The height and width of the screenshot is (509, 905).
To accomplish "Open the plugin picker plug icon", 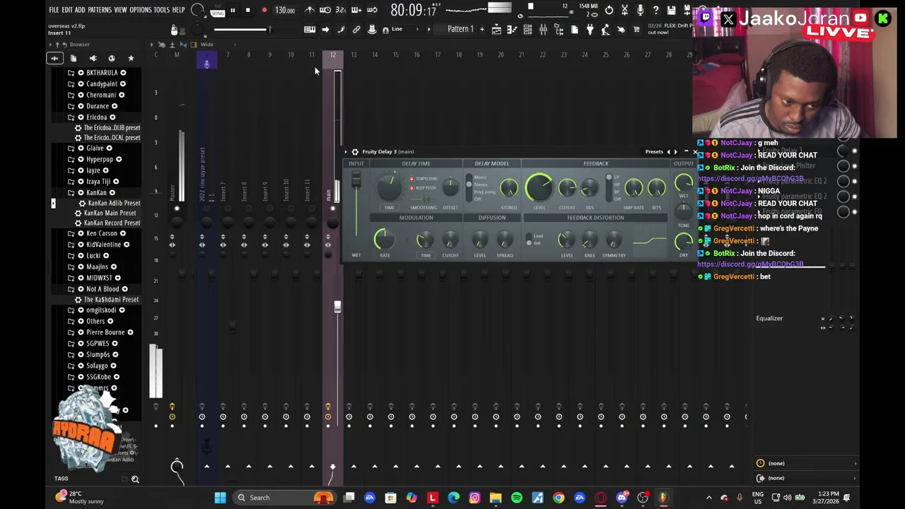I will [x=590, y=30].
